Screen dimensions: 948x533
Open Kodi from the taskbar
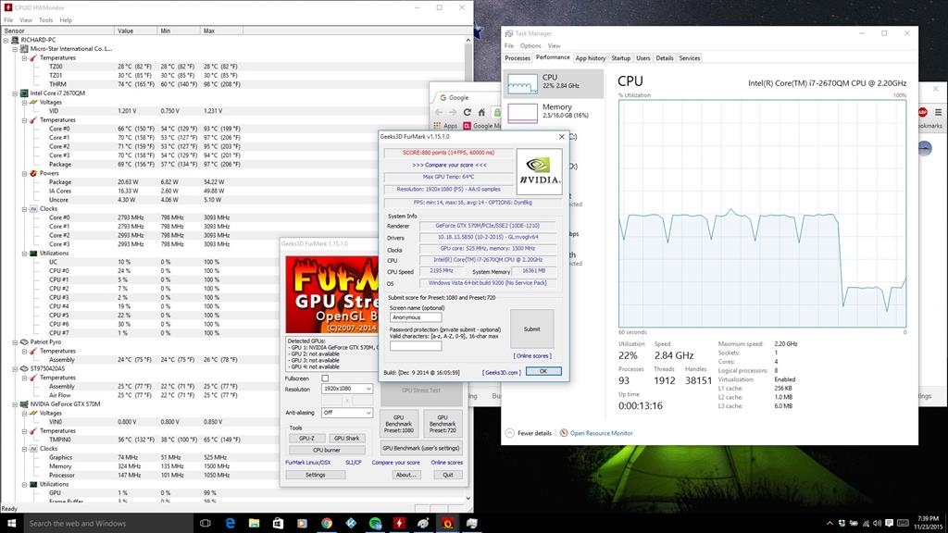(351, 524)
